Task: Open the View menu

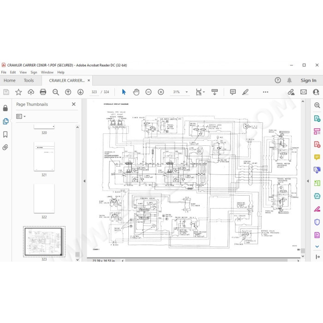Action: tap(23, 72)
